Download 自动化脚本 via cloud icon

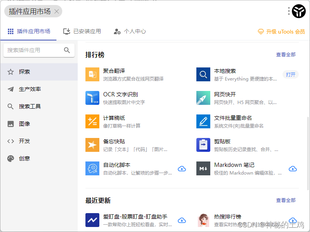click(182, 169)
